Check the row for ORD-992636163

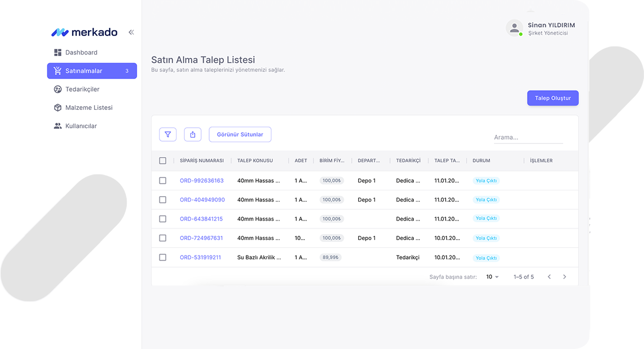[x=163, y=181]
